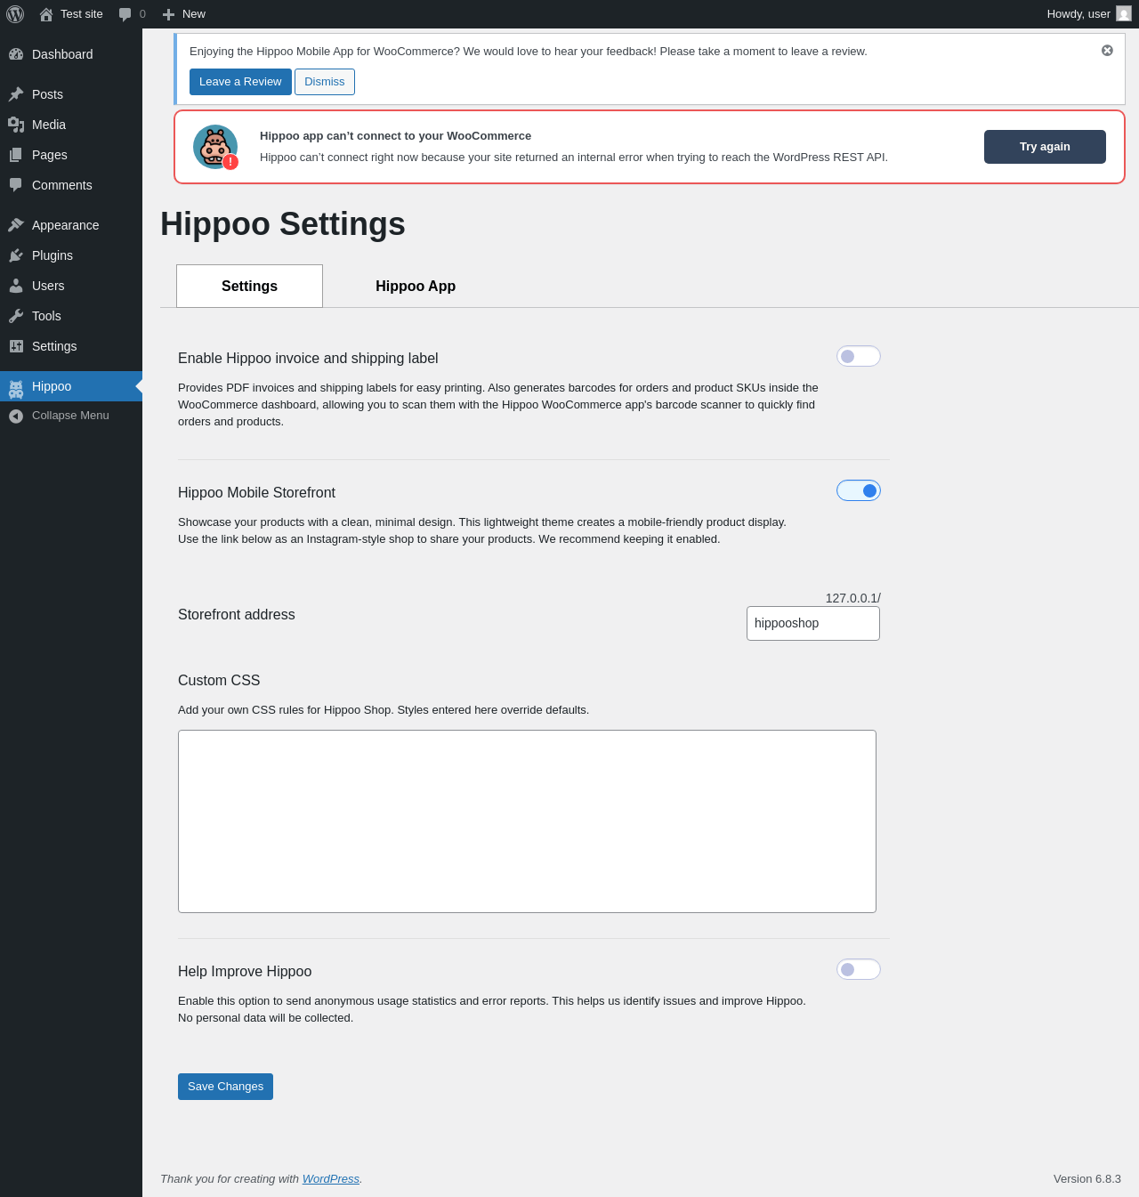Go to Plugins in the sidebar
Viewport: 1139px width, 1197px height.
tap(71, 255)
